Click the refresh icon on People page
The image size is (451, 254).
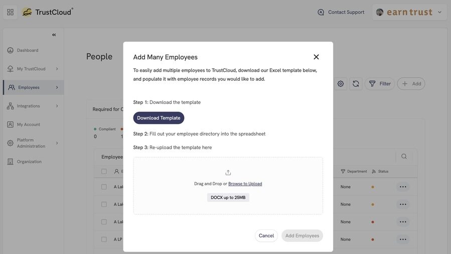(356, 84)
